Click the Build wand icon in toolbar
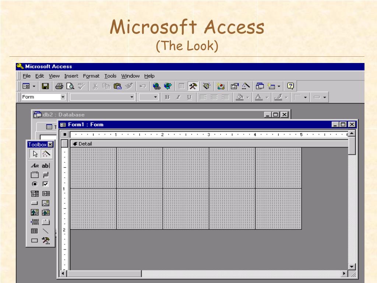This screenshot has height=283, width=377. tap(246, 86)
